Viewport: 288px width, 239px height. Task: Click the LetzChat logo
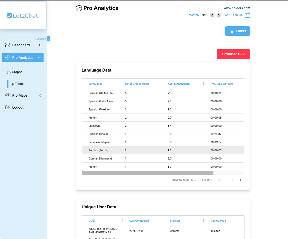pos(23,16)
